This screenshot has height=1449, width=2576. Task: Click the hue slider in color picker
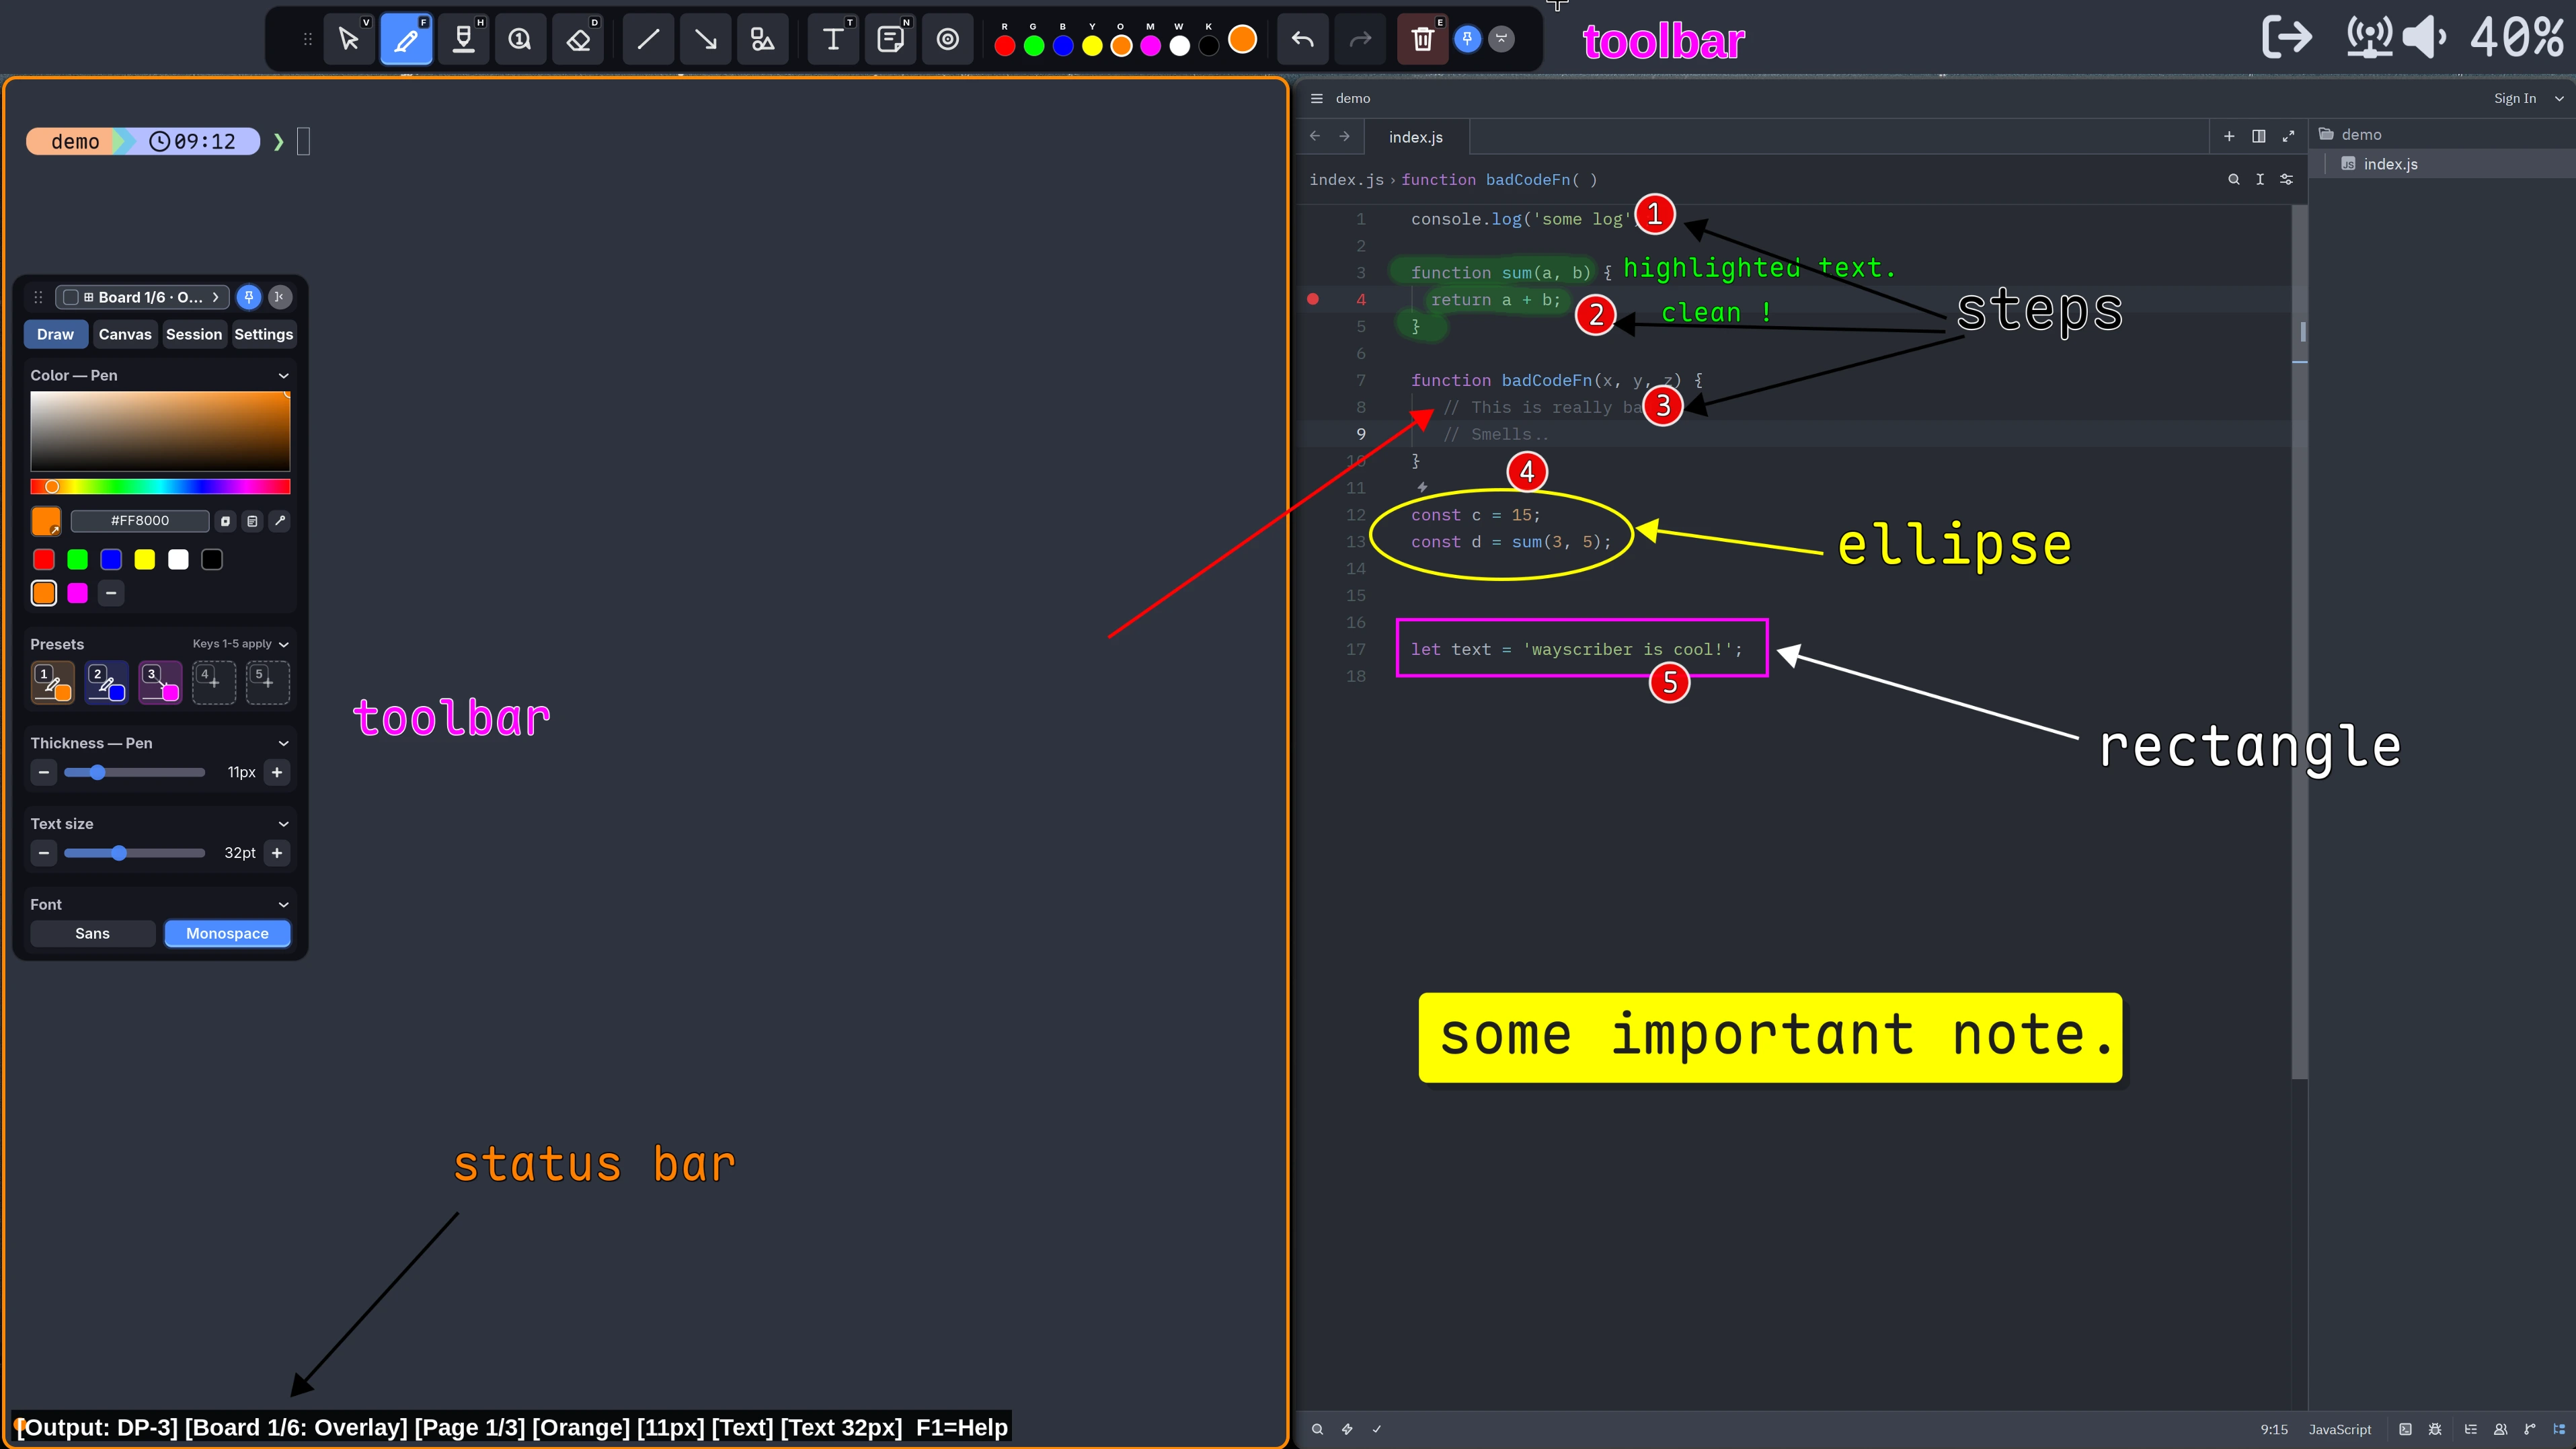[x=160, y=487]
